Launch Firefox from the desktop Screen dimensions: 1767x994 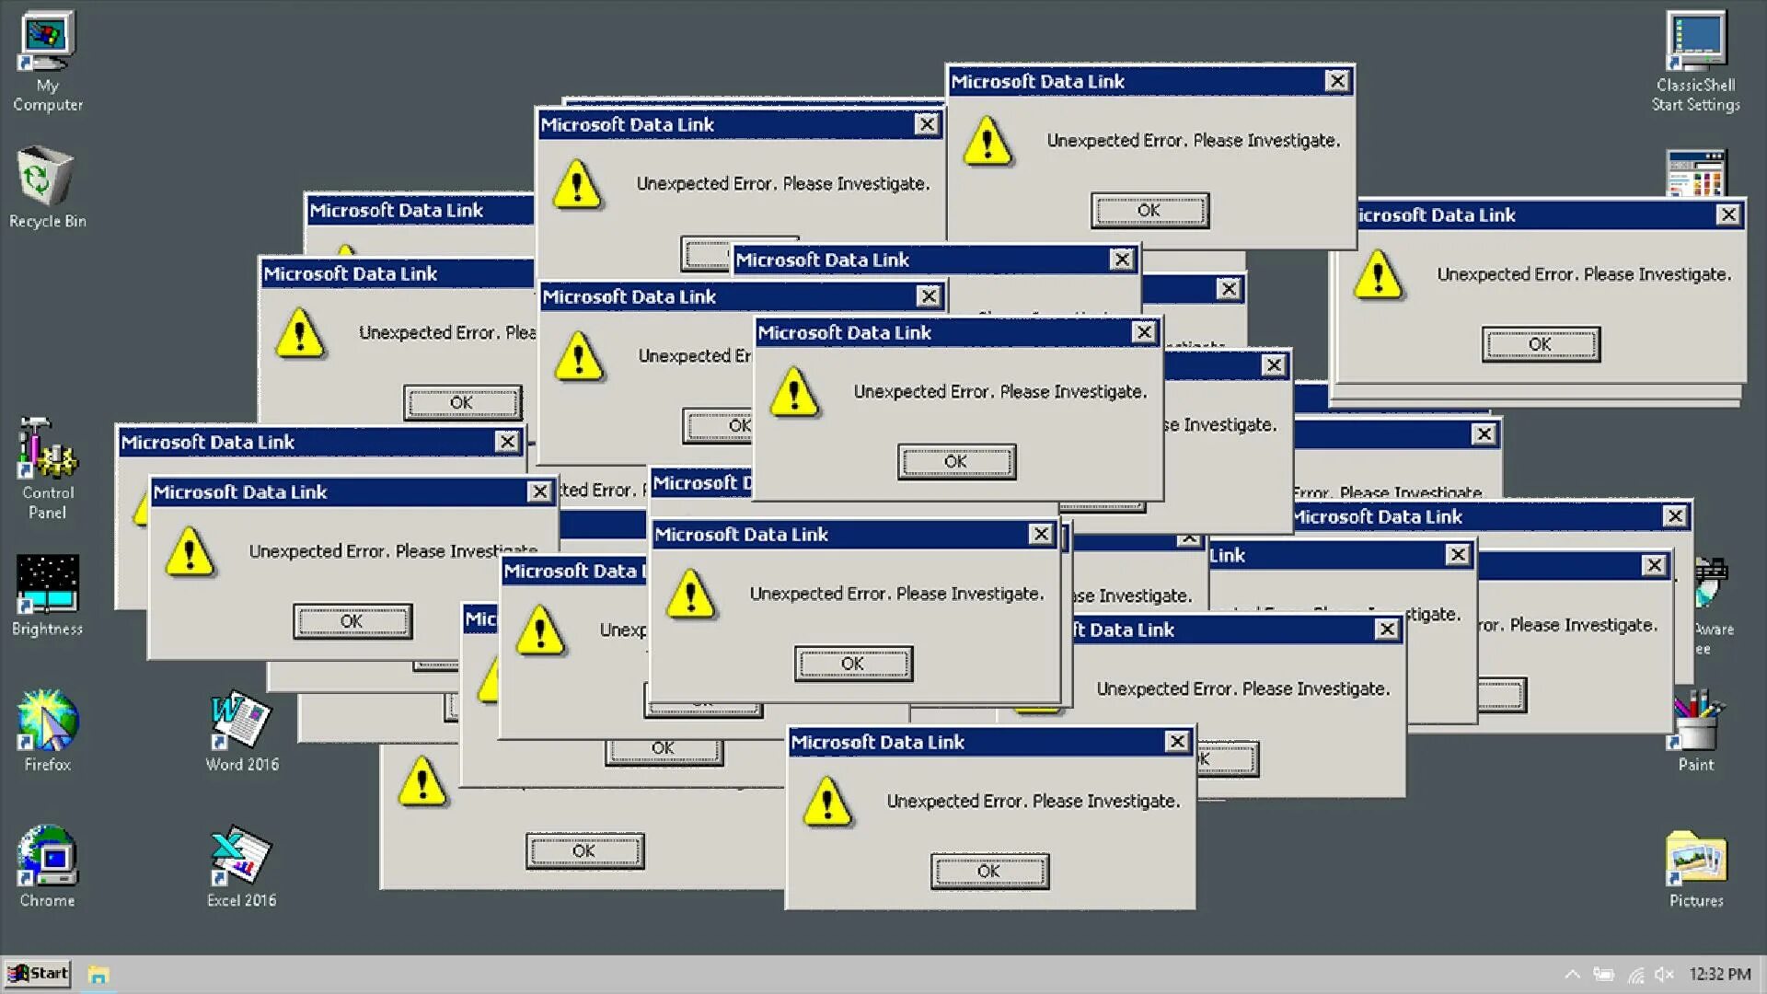(46, 721)
